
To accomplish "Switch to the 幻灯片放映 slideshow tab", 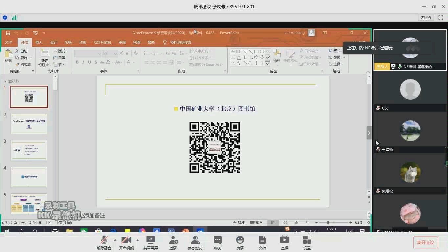I will [x=102, y=42].
